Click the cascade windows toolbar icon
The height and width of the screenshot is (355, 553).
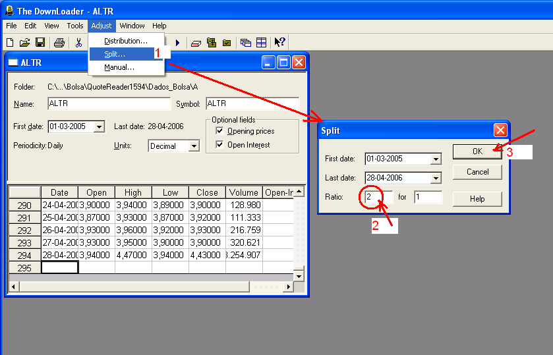click(245, 43)
